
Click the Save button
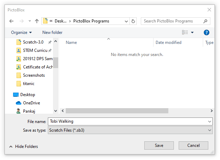[159, 145]
